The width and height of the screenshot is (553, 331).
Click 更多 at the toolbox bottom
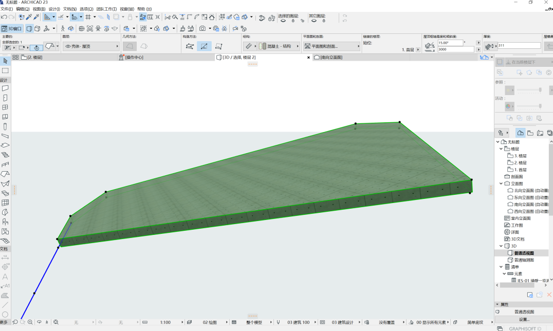(4, 322)
